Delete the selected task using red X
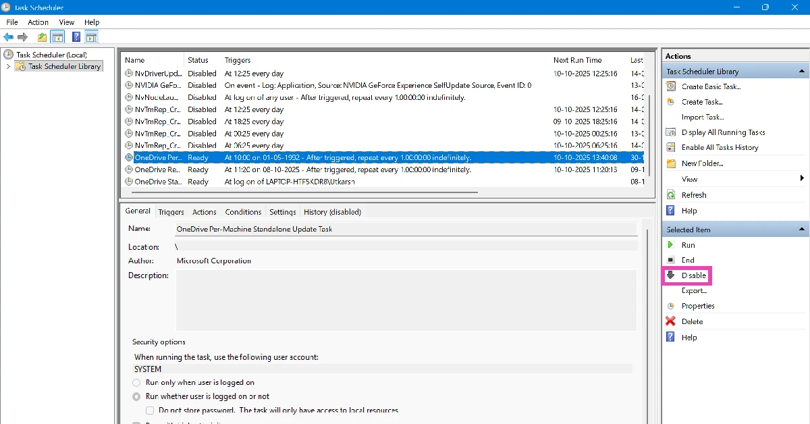This screenshot has width=810, height=424. 692,321
